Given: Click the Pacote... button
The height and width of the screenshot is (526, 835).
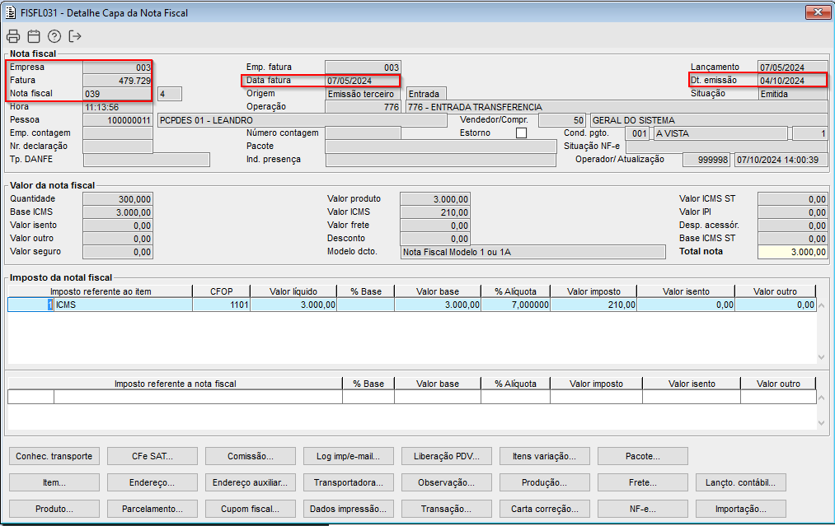Looking at the screenshot, I should [643, 456].
